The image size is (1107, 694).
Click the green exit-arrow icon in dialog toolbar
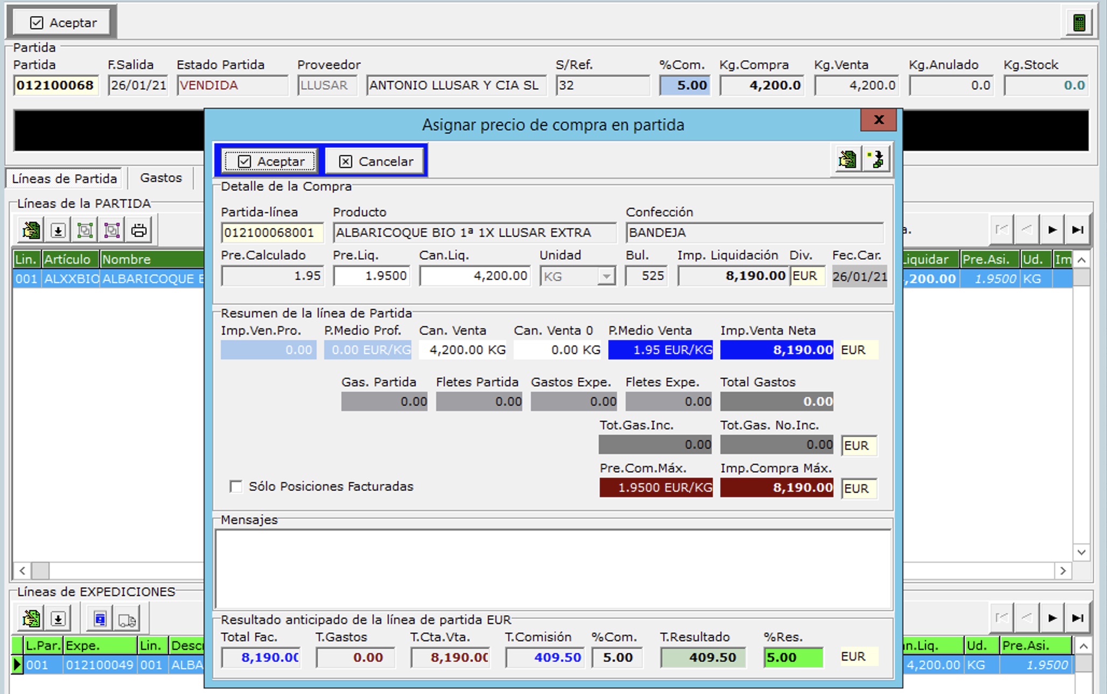876,159
